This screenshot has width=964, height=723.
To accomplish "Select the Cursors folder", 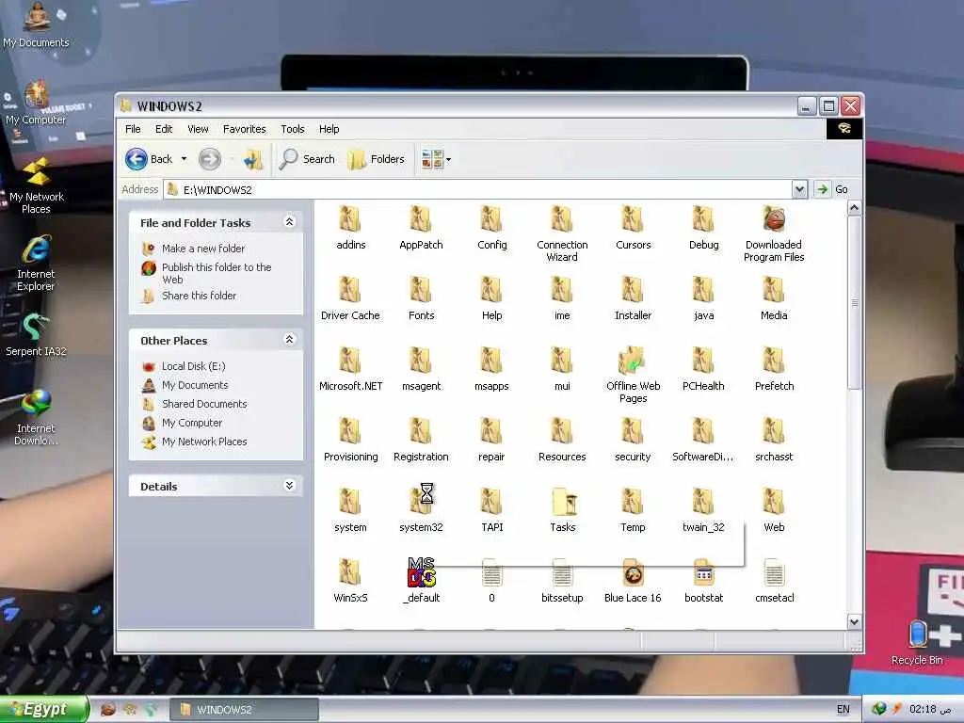I will 633,228.
